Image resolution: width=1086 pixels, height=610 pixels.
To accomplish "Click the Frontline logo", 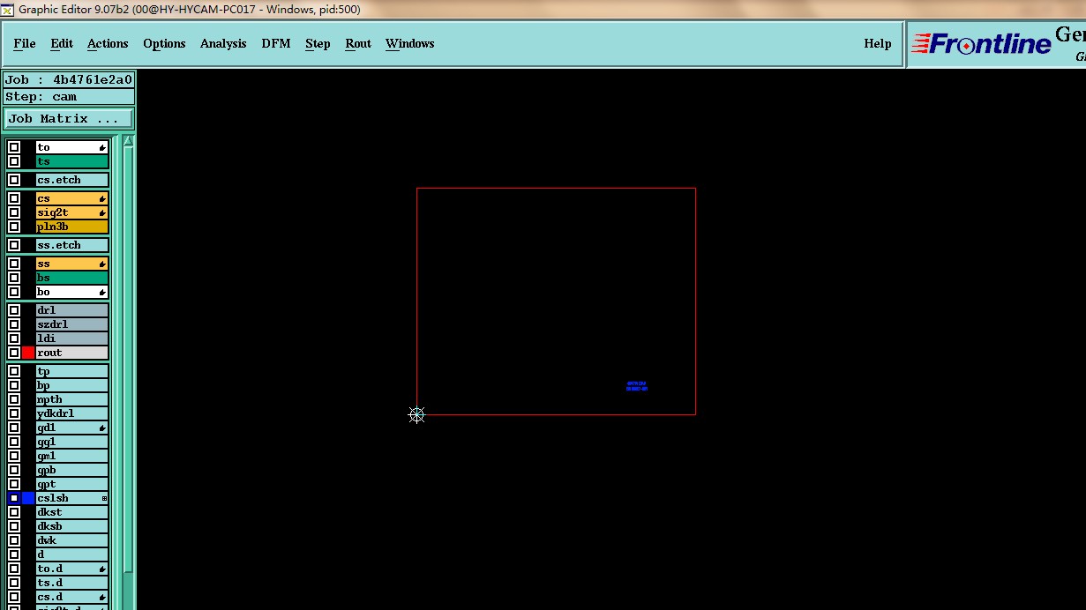I will [x=982, y=43].
